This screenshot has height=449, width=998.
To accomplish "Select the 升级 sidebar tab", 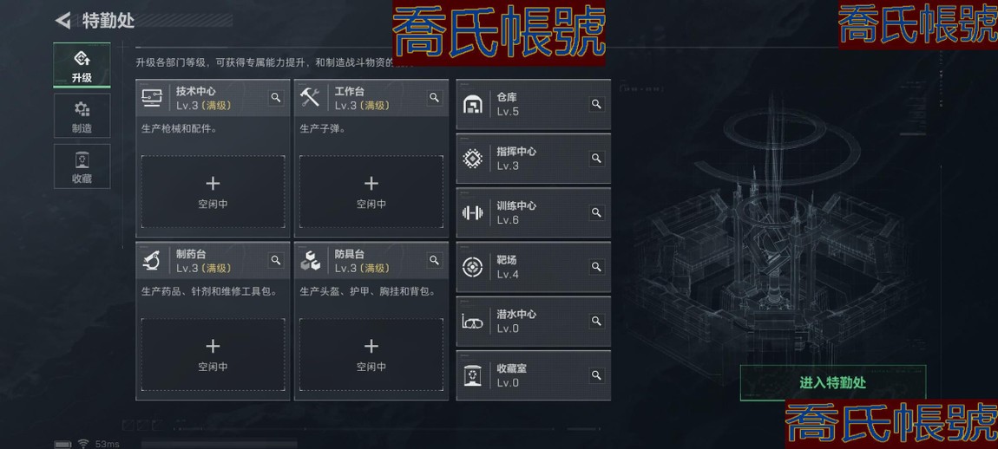I will click(82, 66).
